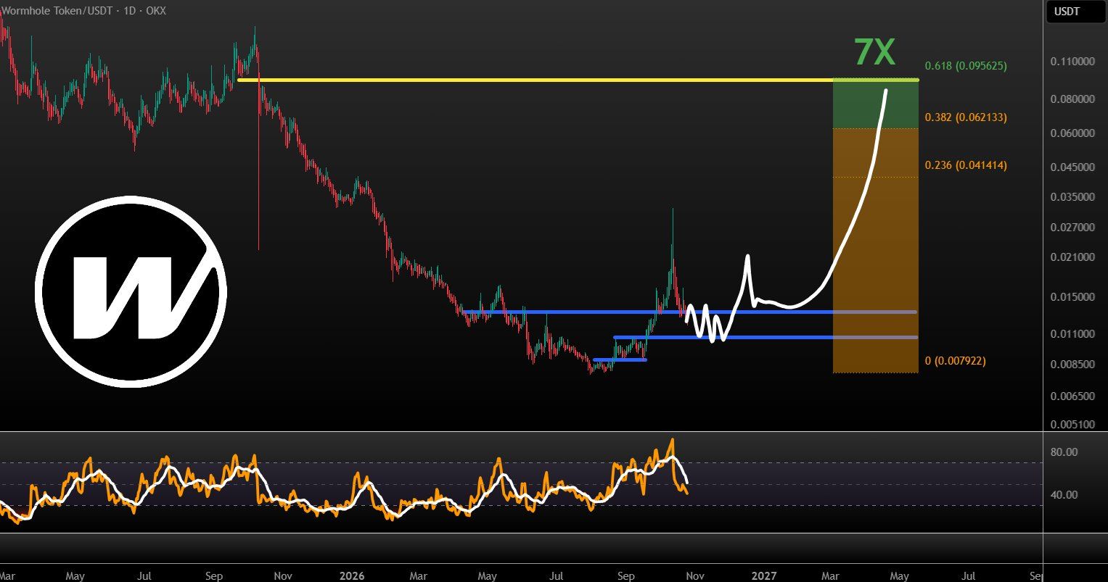This screenshot has height=582, width=1108.
Task: Select the 0.236 (0.041414) Fibonacci label
Action: pyautogui.click(x=966, y=166)
